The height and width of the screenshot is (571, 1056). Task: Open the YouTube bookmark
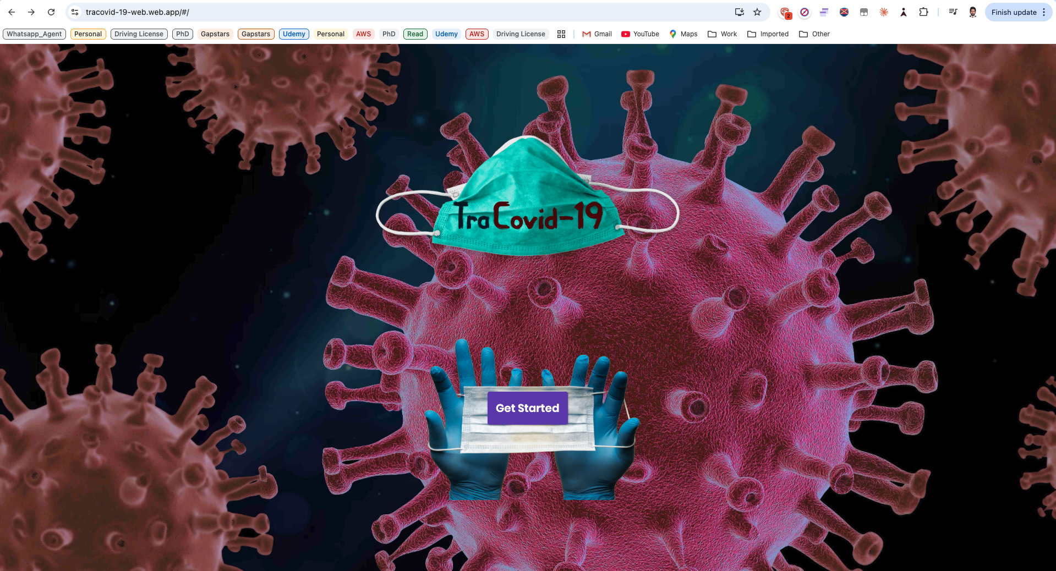click(640, 34)
